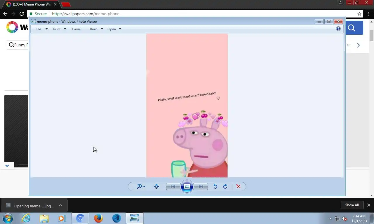Switch to Chrome in the taskbar

tap(80, 218)
